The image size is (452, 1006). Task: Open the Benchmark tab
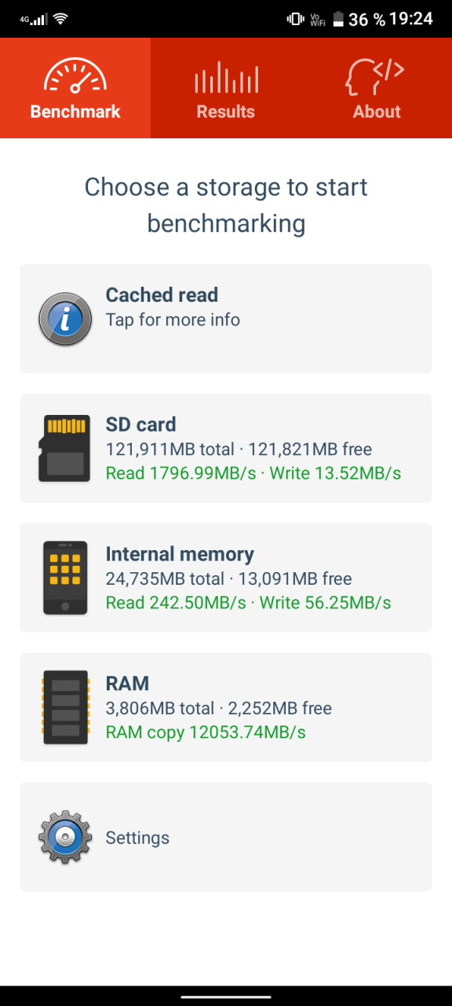pyautogui.click(x=75, y=88)
